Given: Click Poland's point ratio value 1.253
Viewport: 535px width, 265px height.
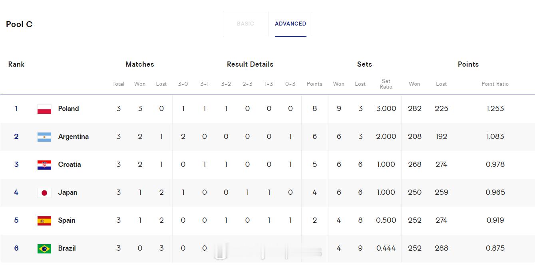Looking at the screenshot, I should click(495, 109).
